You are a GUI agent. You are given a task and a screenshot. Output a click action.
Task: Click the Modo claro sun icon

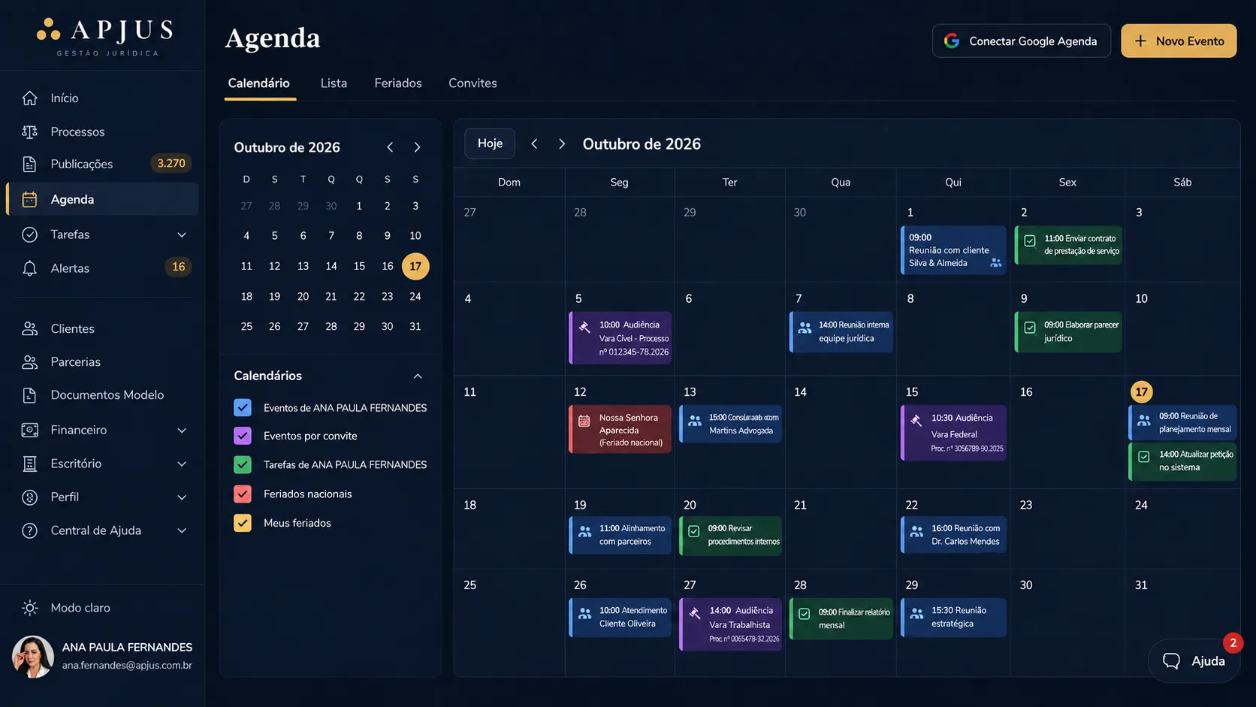coord(29,608)
